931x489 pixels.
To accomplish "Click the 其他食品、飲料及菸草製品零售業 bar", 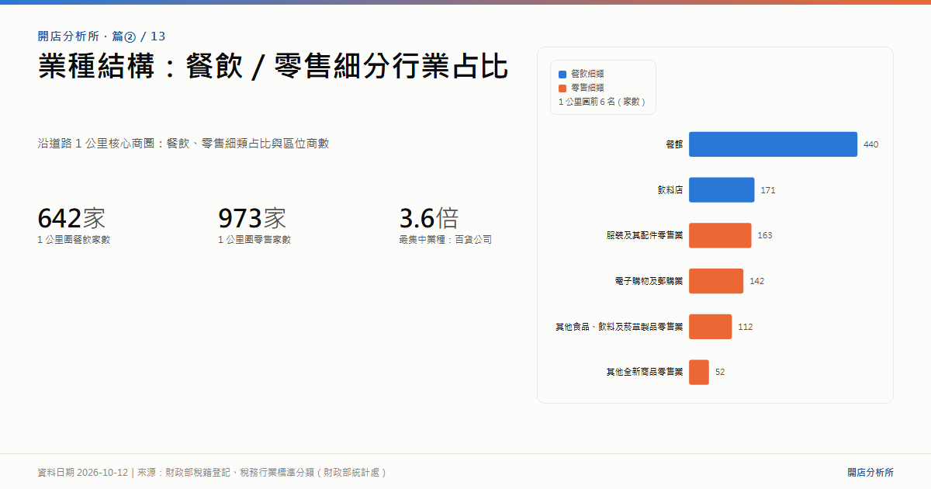I will pos(711,327).
